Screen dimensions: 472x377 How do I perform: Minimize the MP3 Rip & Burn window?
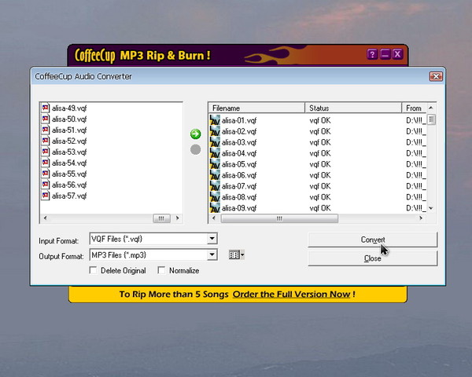[385, 54]
